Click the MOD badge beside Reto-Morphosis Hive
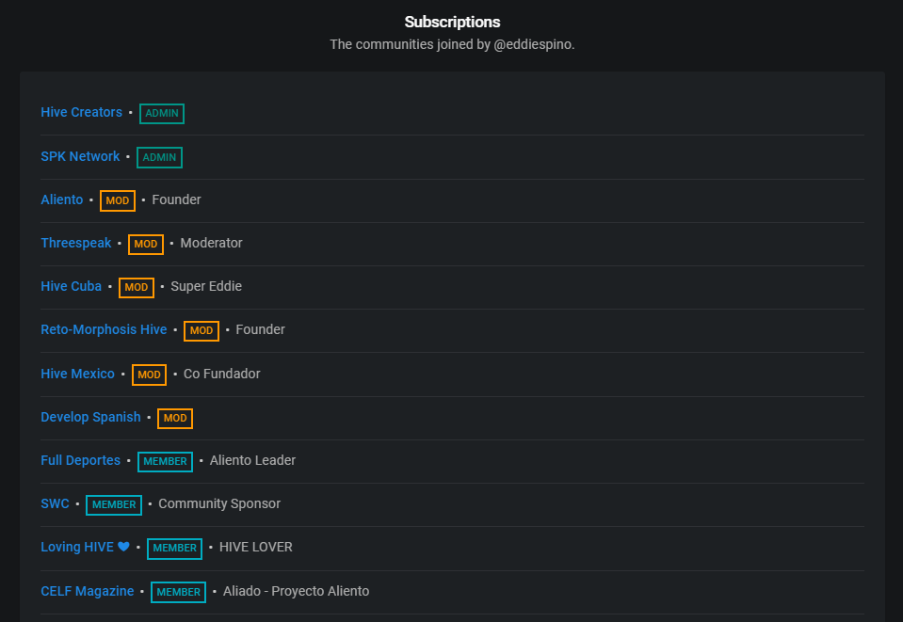Image resolution: width=903 pixels, height=622 pixels. click(202, 331)
